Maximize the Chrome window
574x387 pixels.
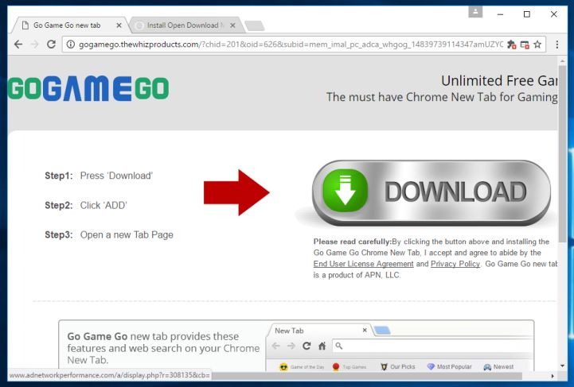click(x=527, y=14)
